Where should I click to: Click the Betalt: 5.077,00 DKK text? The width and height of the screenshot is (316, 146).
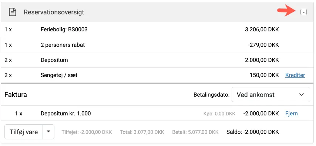tap(195, 132)
